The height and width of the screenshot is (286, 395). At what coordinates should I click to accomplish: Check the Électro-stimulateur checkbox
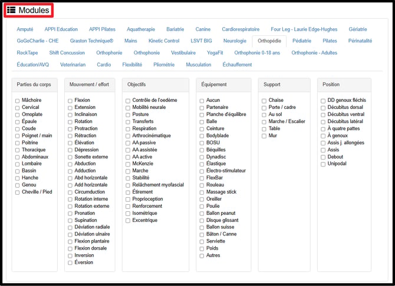pyautogui.click(x=202, y=171)
